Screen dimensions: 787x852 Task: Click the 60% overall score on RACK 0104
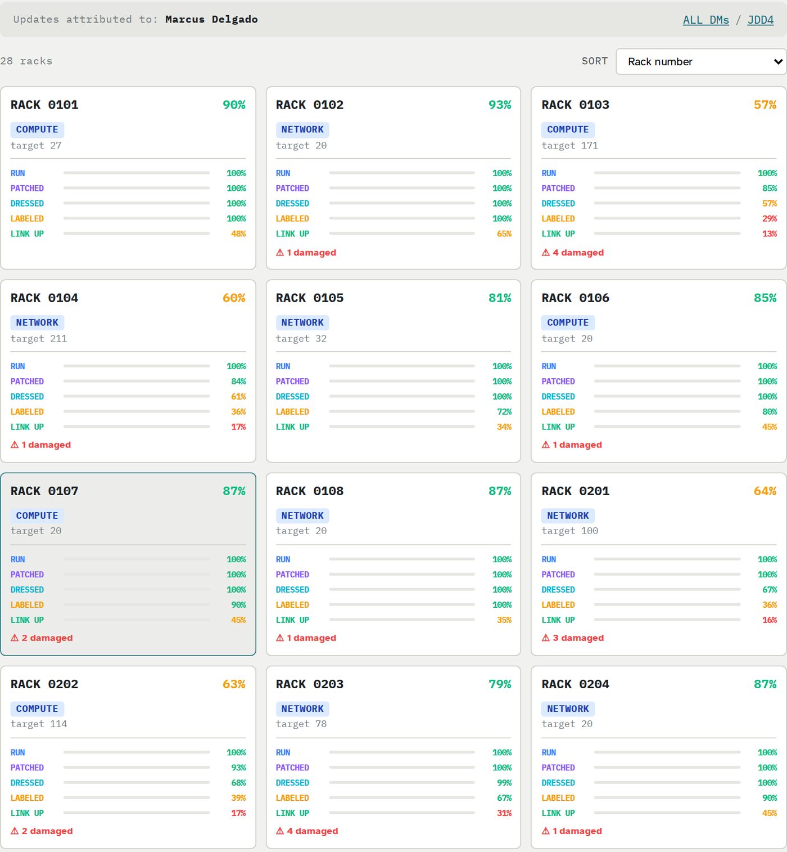(x=234, y=298)
